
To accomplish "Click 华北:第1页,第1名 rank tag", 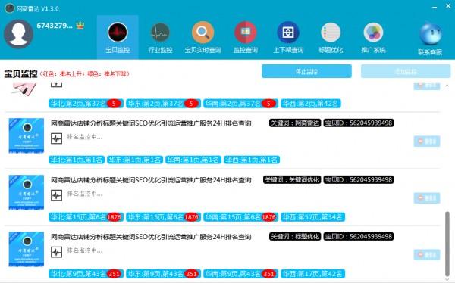I will [77, 160].
